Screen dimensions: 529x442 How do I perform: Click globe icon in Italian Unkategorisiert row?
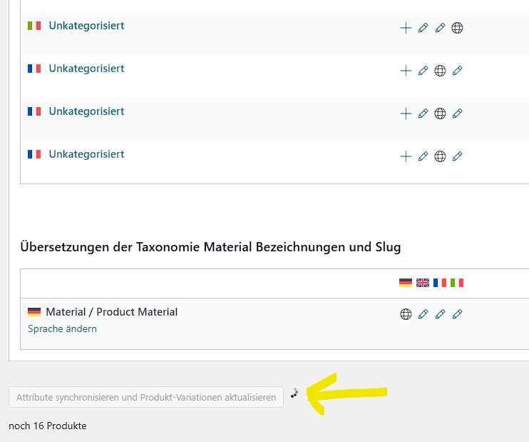click(x=457, y=28)
